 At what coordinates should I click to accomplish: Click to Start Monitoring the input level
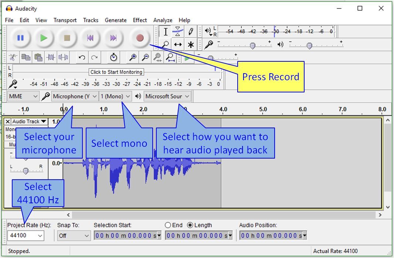point(116,72)
